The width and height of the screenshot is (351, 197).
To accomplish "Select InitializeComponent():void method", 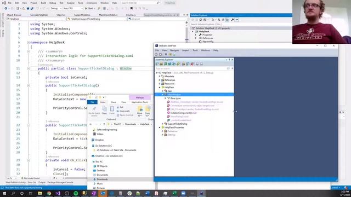I will click(183, 113).
